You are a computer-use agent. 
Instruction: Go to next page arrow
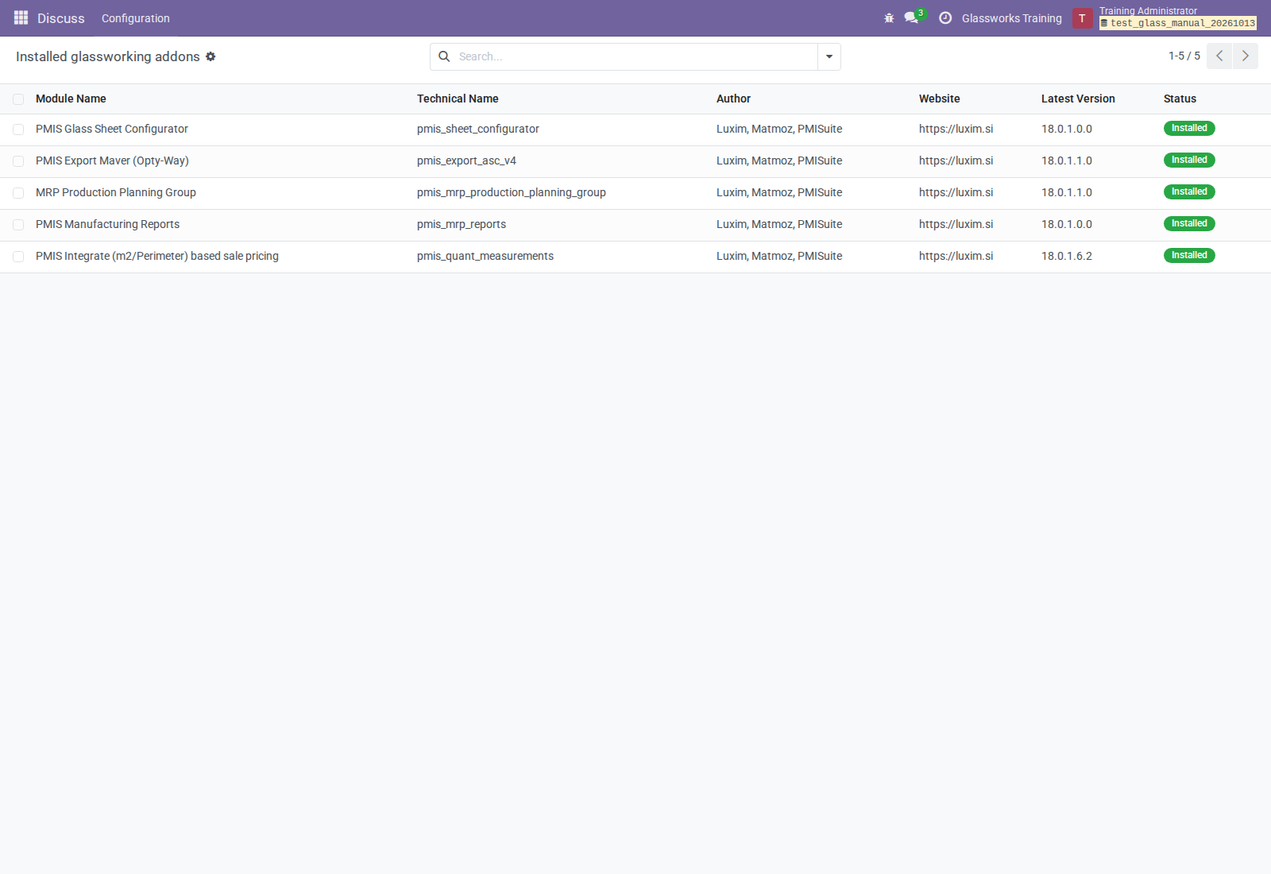point(1246,56)
